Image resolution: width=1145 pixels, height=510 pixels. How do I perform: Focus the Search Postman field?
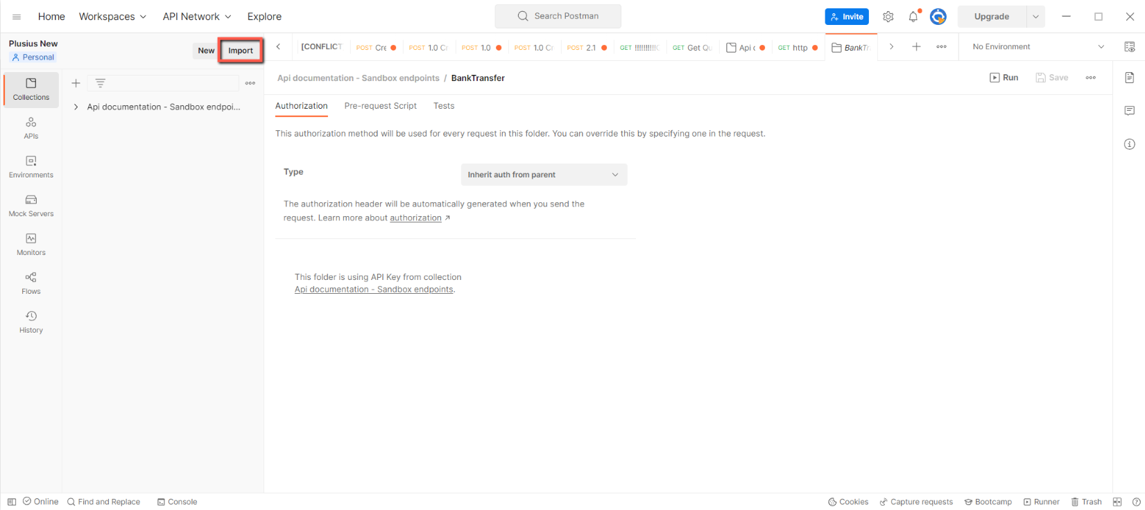[558, 16]
